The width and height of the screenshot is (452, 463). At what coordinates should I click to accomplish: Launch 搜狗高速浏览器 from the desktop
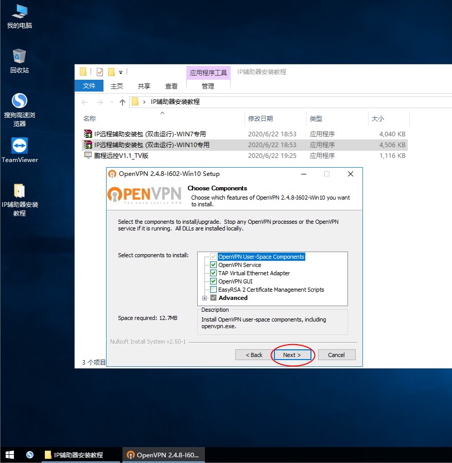click(x=20, y=110)
